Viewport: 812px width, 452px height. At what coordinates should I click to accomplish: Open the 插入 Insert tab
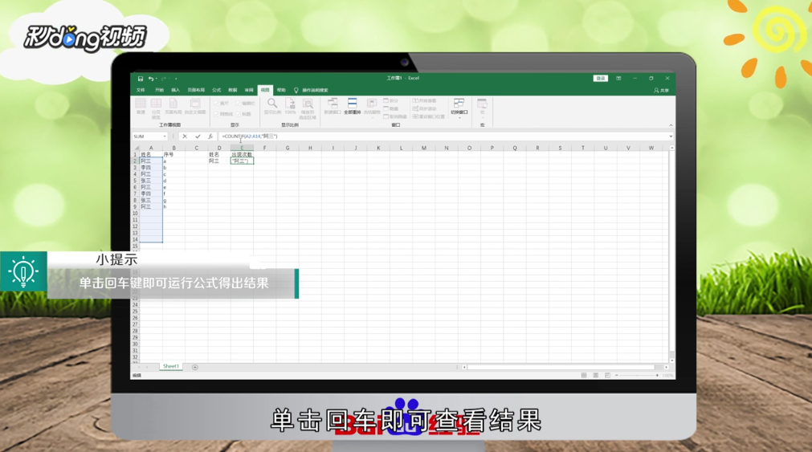tap(176, 90)
